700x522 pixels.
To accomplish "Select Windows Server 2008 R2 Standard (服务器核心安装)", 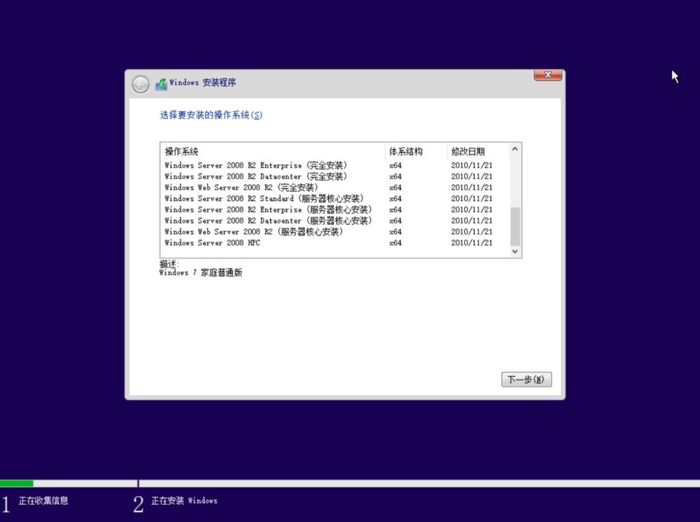I will point(264,198).
